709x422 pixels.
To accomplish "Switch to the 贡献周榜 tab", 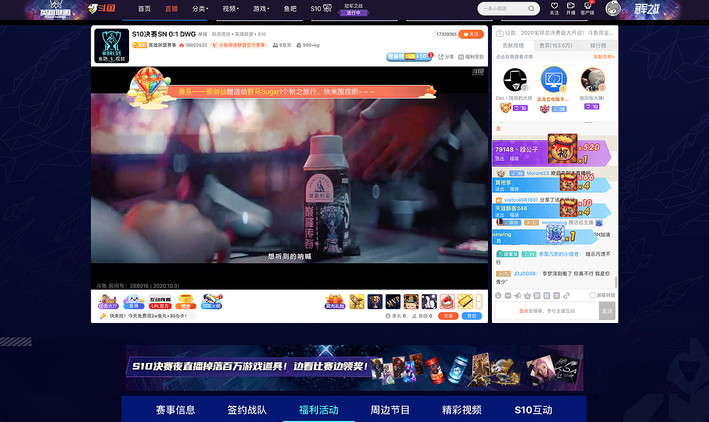I will click(513, 45).
